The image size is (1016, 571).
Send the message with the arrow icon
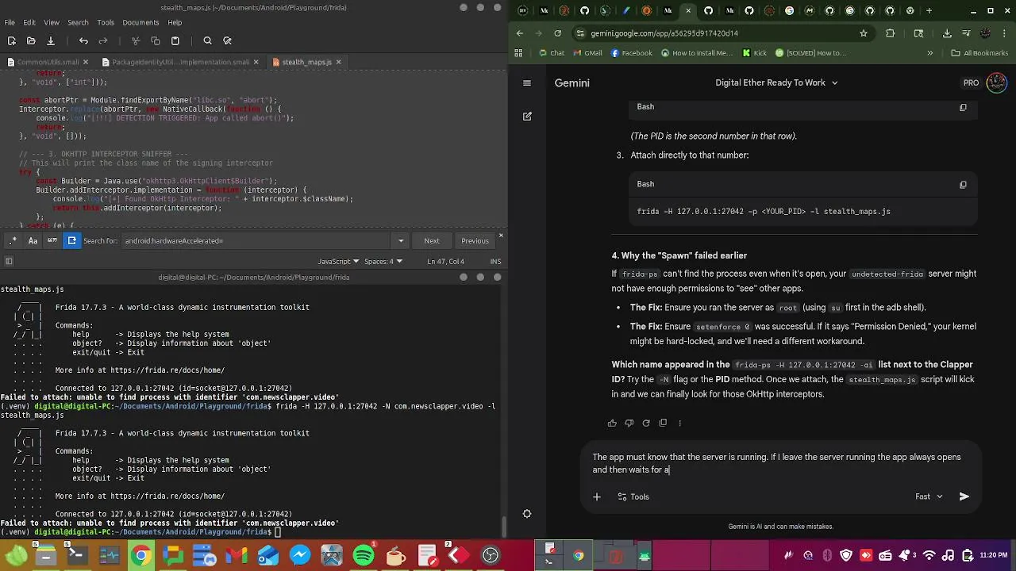click(964, 496)
